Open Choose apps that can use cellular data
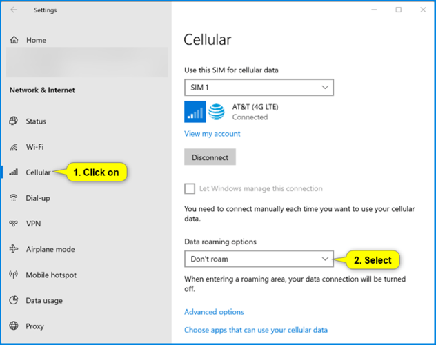The width and height of the screenshot is (436, 345). coord(256,330)
